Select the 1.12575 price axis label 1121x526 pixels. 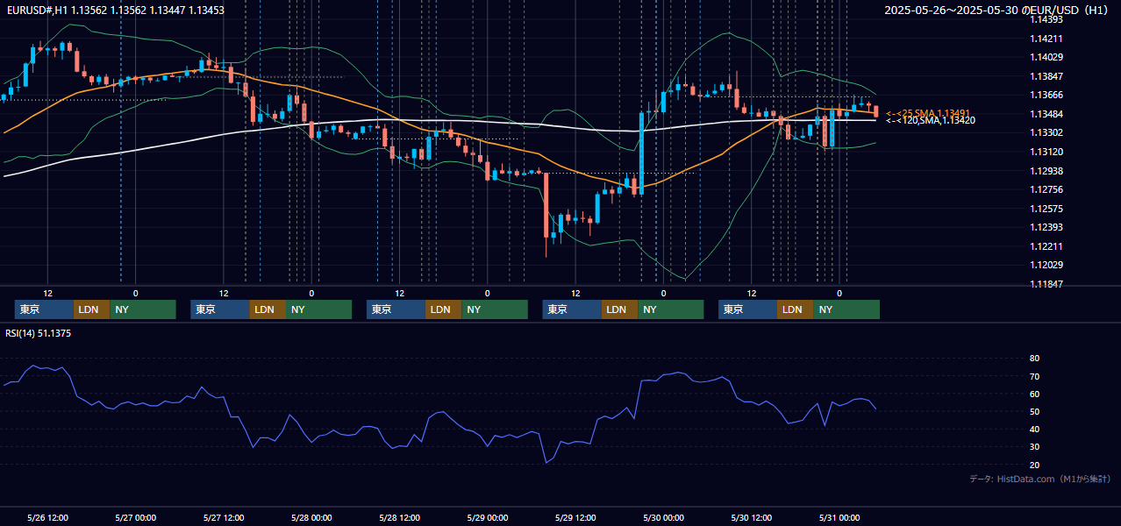pos(1046,209)
